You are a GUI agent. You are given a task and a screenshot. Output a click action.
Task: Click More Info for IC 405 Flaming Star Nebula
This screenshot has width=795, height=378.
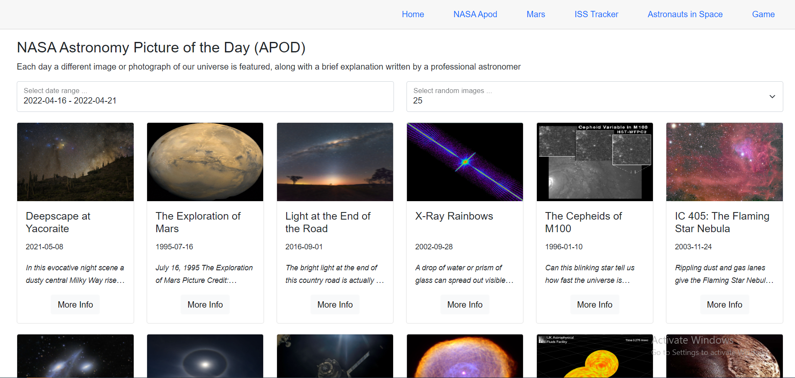coord(725,305)
